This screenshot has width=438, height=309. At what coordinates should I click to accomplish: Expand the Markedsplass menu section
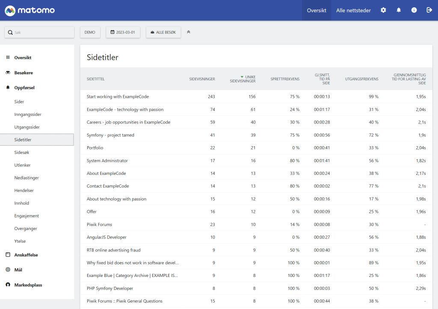[x=28, y=285]
